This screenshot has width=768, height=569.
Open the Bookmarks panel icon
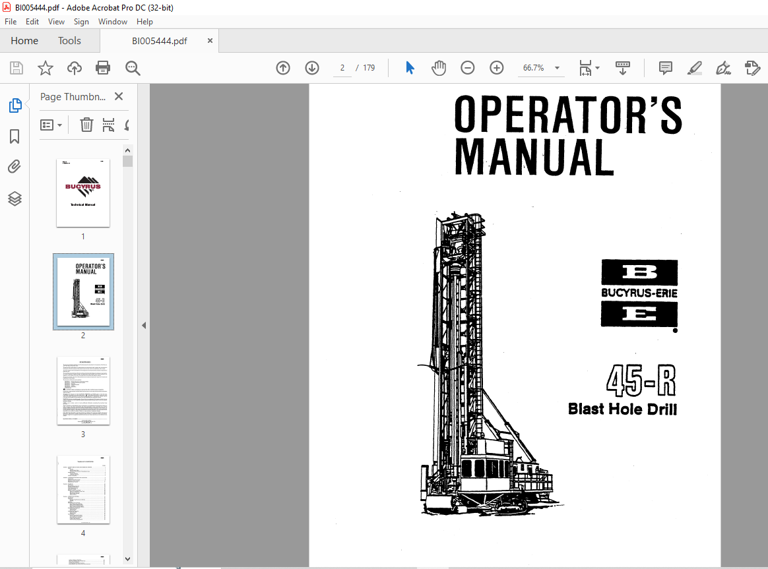pos(15,136)
